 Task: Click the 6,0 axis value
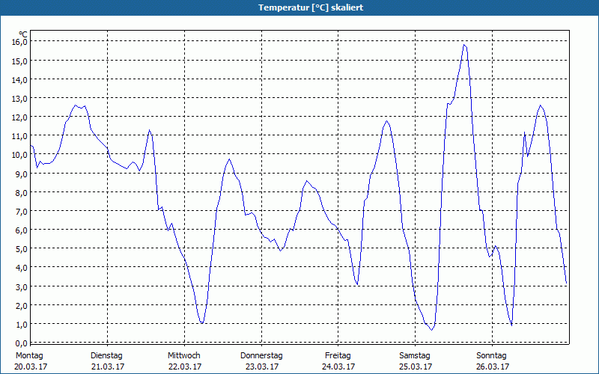click(22, 230)
